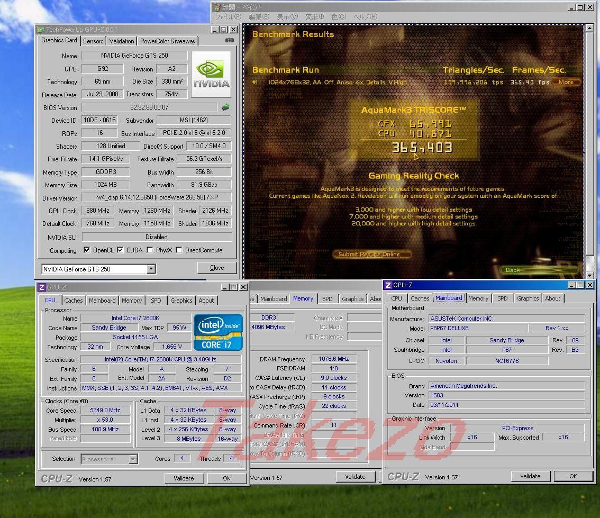Open SPD tab in left CPU-Z window
The height and width of the screenshot is (518, 600).
coord(156,301)
